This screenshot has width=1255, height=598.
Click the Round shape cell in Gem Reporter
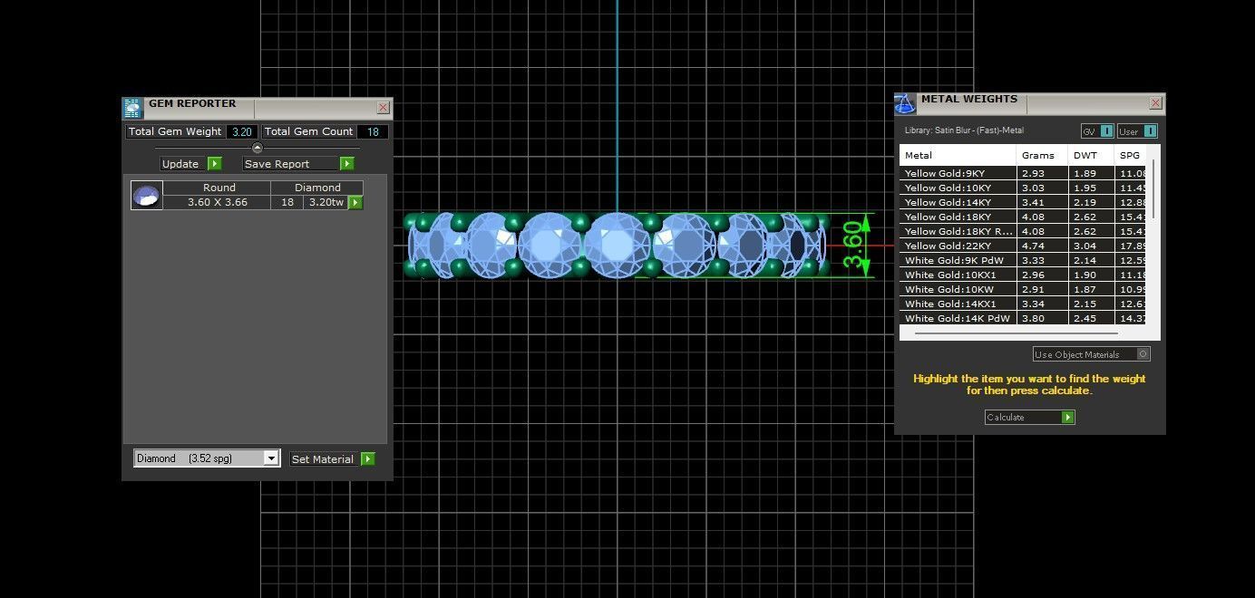tap(219, 188)
